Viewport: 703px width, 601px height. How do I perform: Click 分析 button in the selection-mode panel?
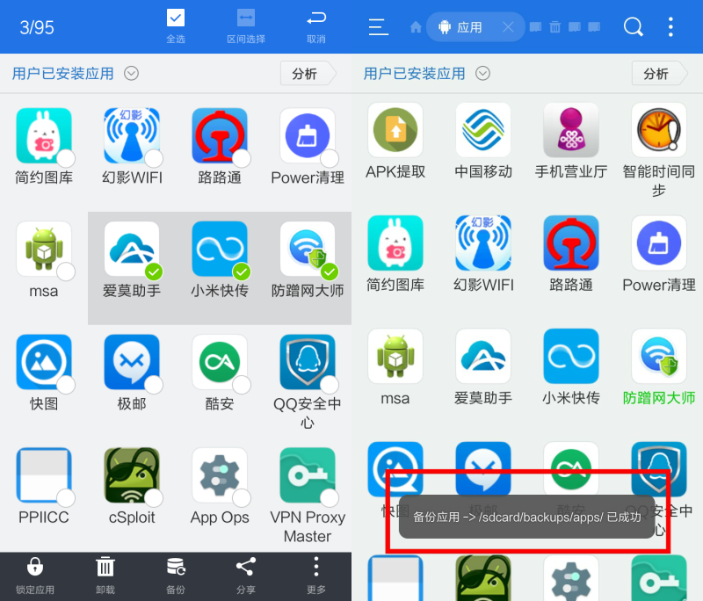coord(307,74)
